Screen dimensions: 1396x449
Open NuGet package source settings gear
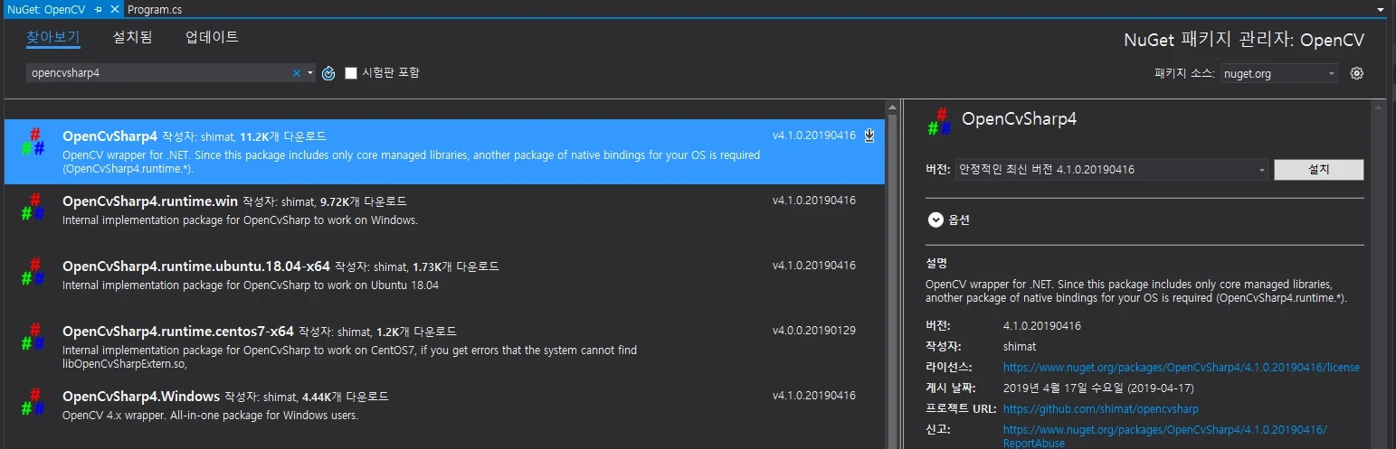[x=1356, y=73]
